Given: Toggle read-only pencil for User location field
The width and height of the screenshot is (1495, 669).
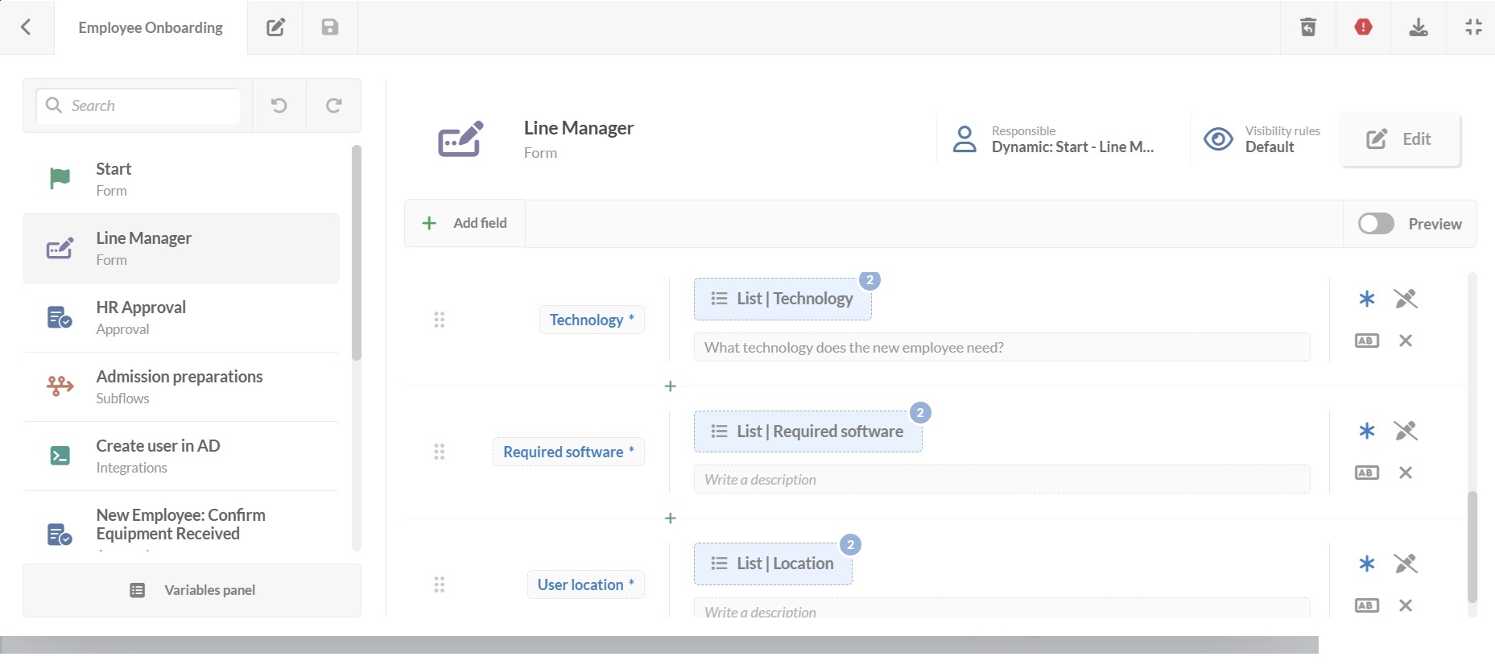Looking at the screenshot, I should pyautogui.click(x=1406, y=564).
